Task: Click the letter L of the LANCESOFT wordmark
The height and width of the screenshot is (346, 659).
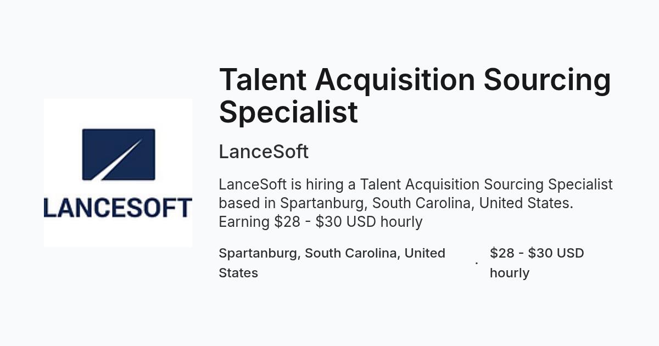Action: pyautogui.click(x=51, y=208)
